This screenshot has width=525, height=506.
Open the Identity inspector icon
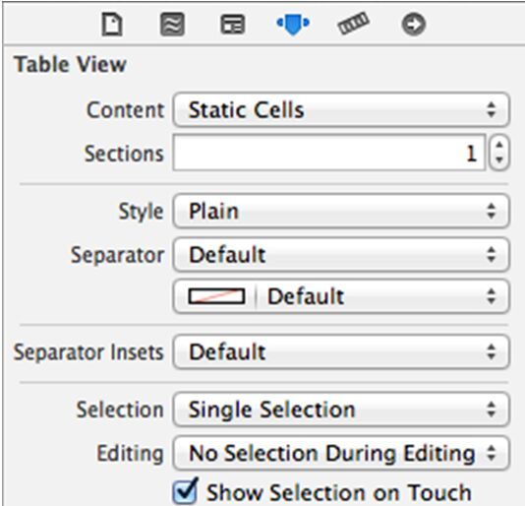point(232,25)
